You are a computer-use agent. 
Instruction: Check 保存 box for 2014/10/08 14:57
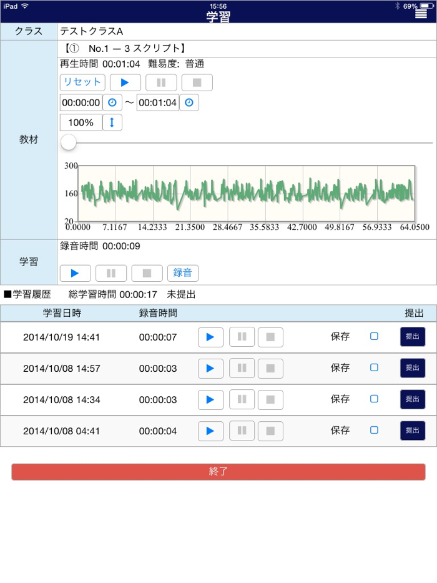[x=374, y=367]
